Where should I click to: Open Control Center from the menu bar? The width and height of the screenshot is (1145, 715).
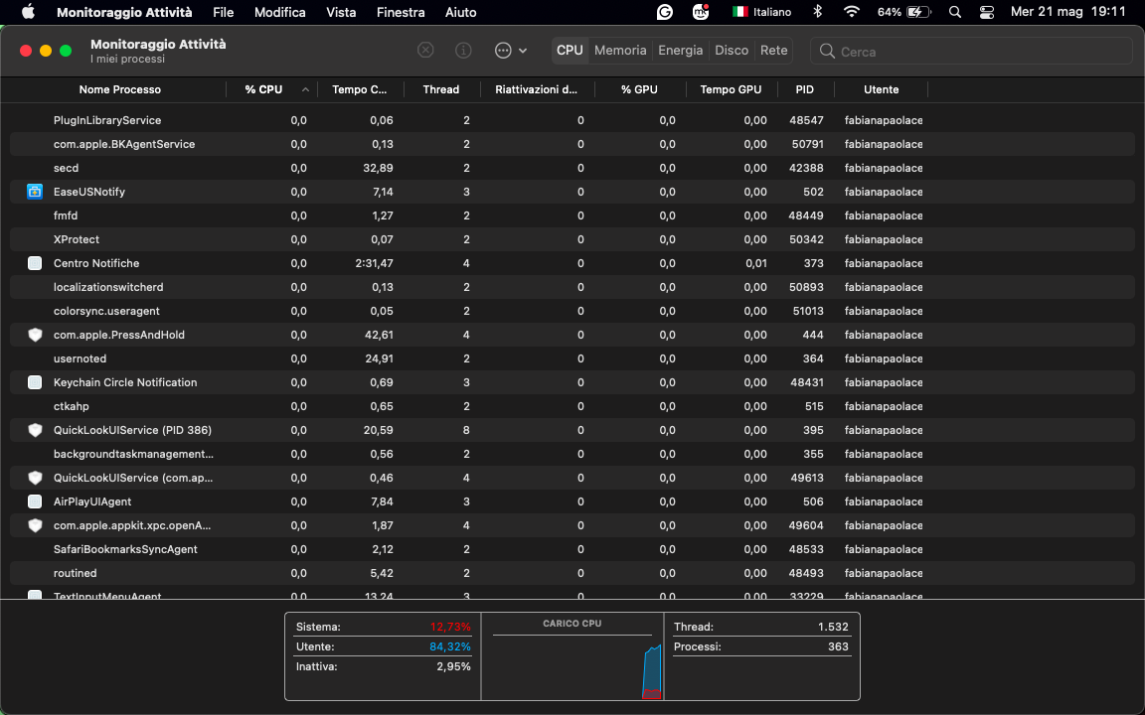click(x=987, y=13)
